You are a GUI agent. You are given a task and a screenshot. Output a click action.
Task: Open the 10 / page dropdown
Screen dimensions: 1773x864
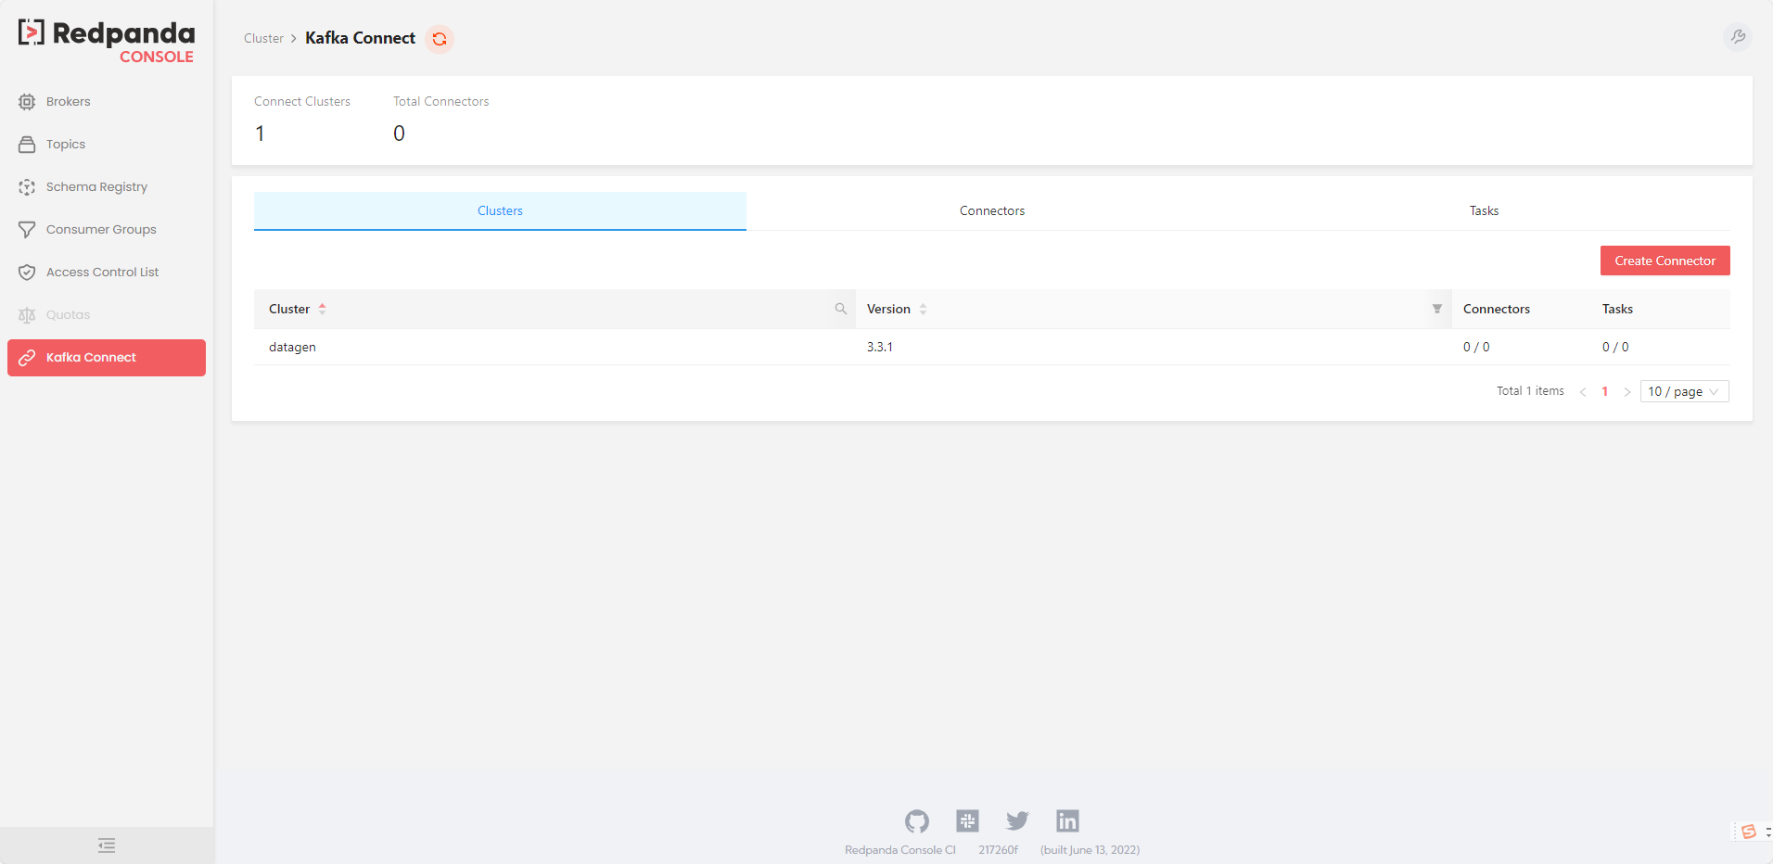(x=1684, y=391)
